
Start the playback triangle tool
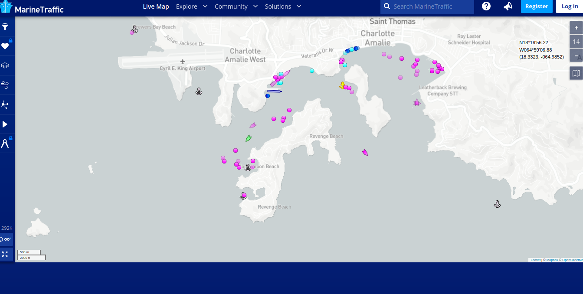[5, 124]
